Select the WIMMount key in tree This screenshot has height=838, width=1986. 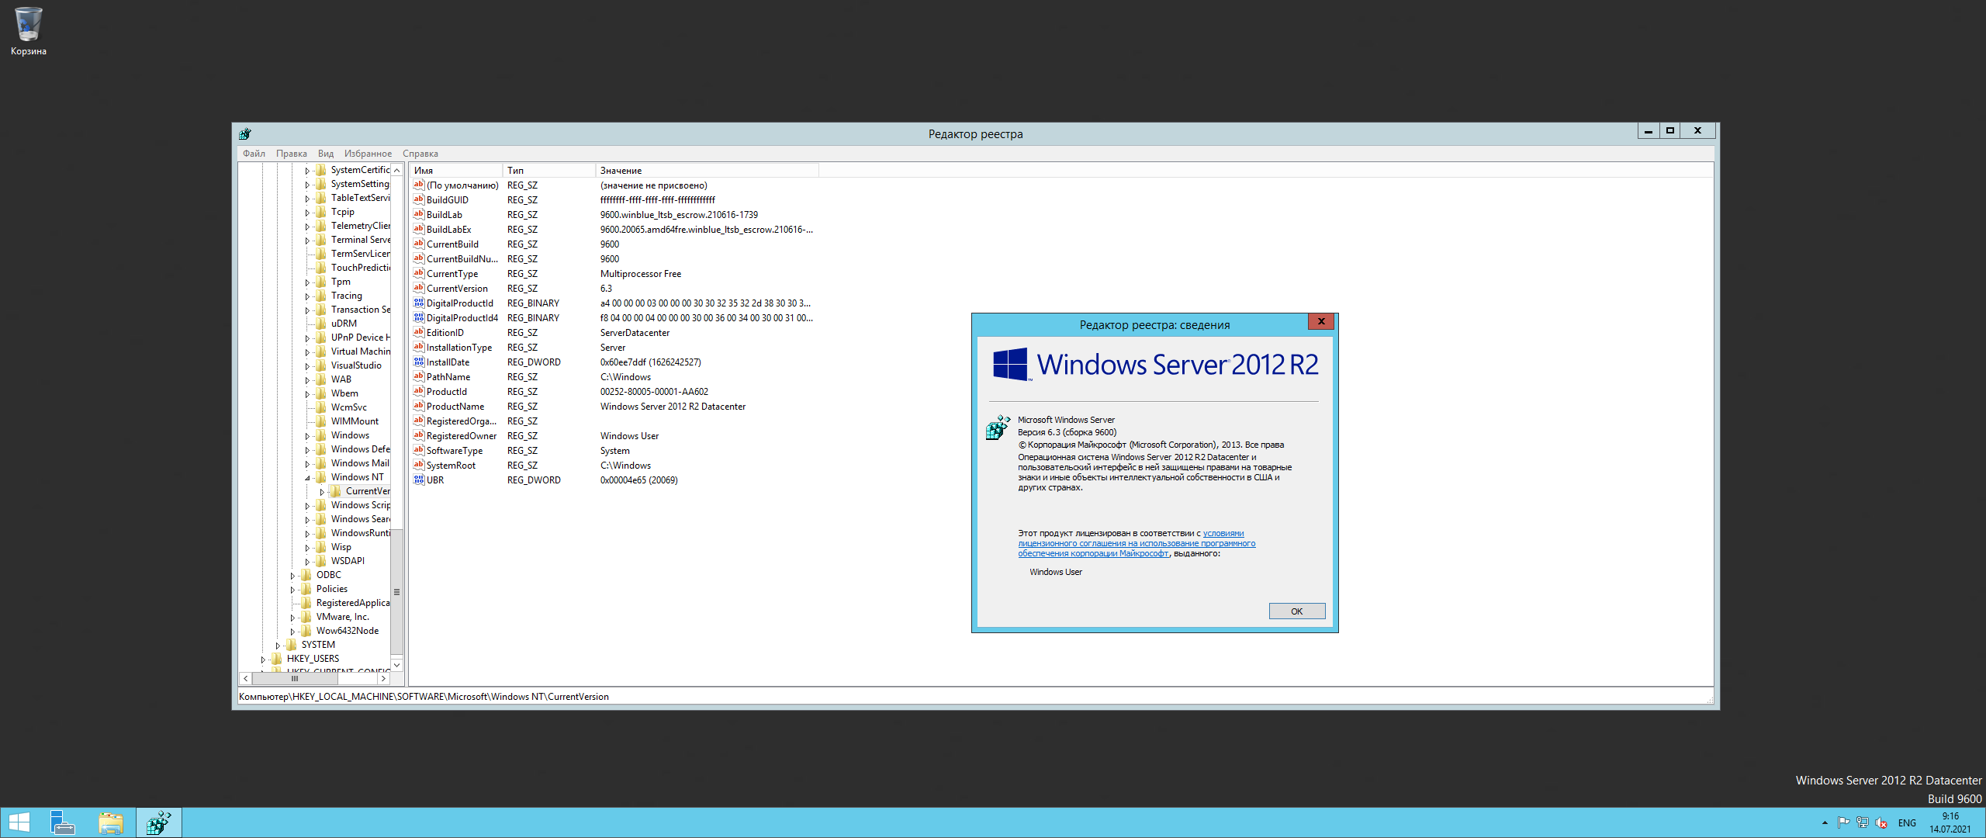(355, 421)
